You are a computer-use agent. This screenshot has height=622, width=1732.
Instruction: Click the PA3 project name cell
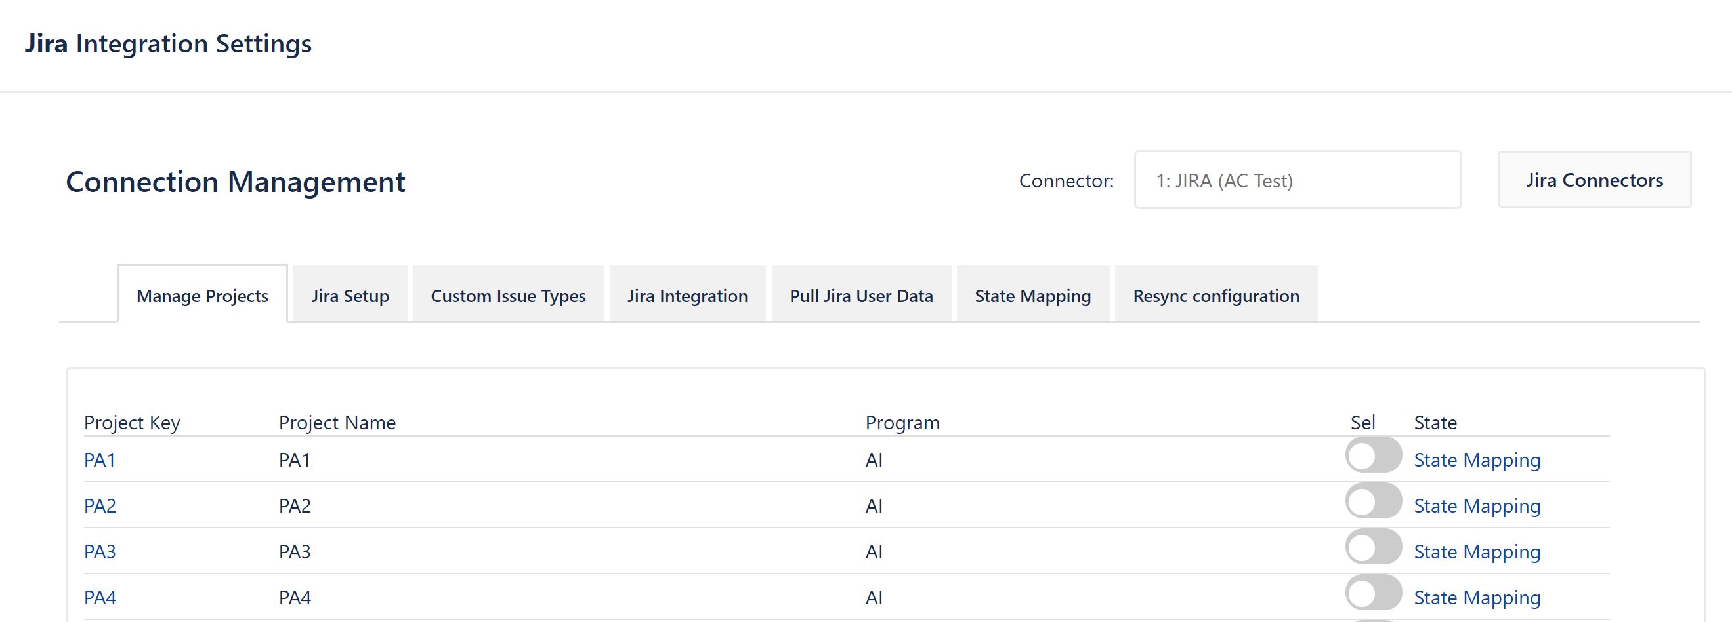[295, 551]
